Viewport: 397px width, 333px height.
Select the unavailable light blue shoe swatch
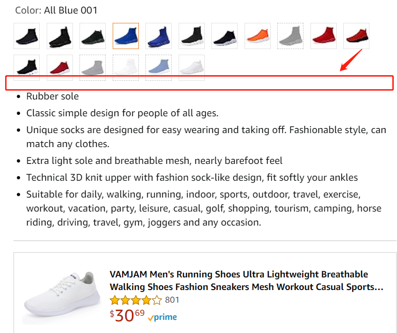coord(159,68)
